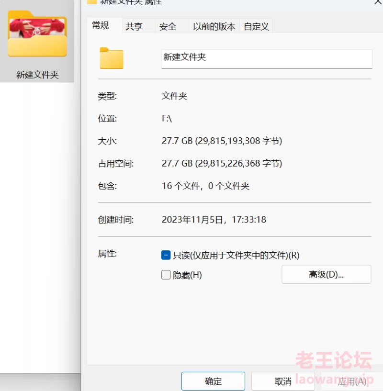Click the 取消 cancel button
383x391 pixels.
283,381
